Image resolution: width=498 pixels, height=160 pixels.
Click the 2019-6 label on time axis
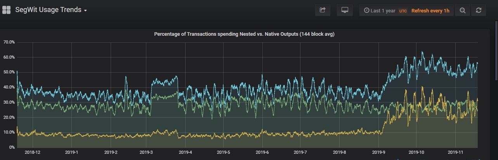(x=262, y=152)
